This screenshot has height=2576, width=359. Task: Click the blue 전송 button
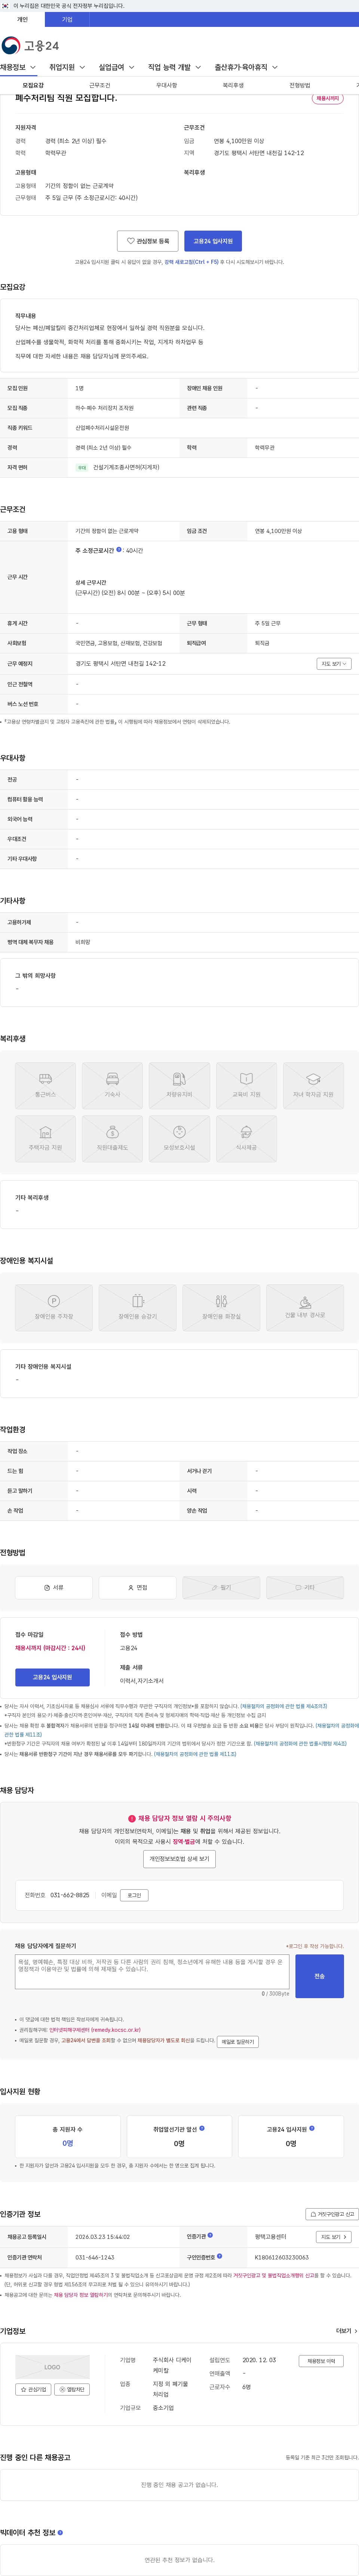320,1977
